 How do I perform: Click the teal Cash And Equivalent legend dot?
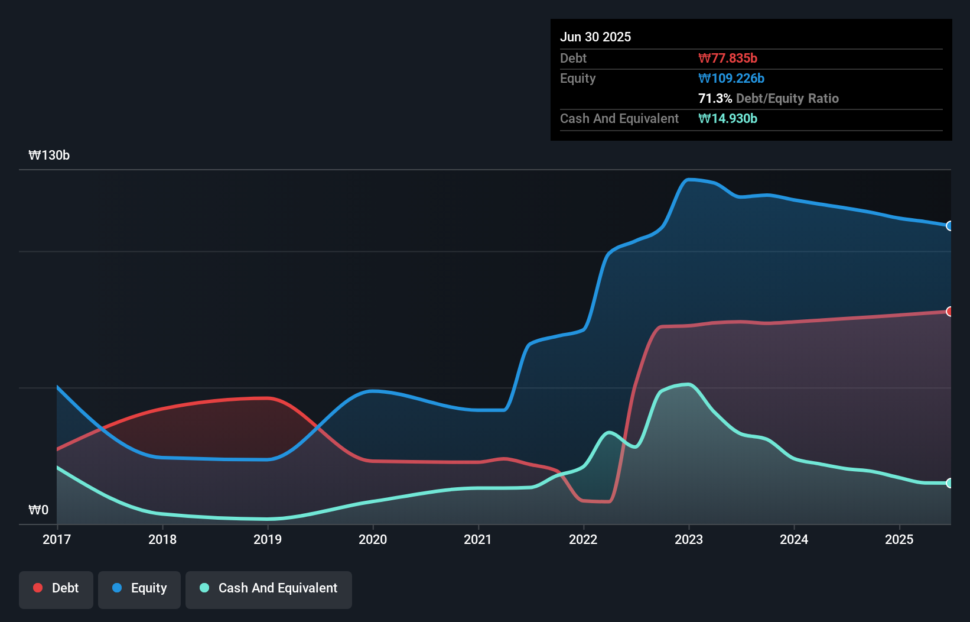click(203, 588)
